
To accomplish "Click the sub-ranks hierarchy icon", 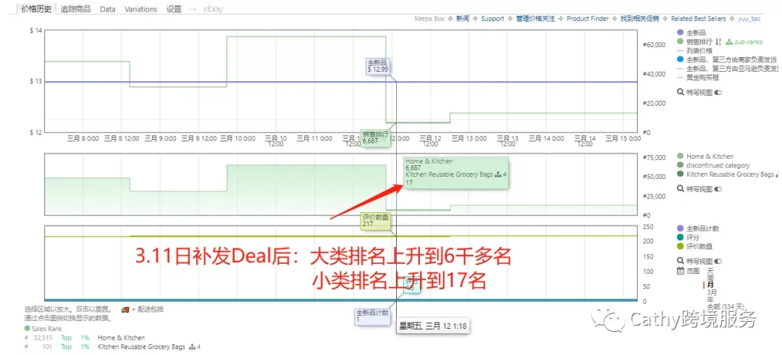I will [x=728, y=42].
